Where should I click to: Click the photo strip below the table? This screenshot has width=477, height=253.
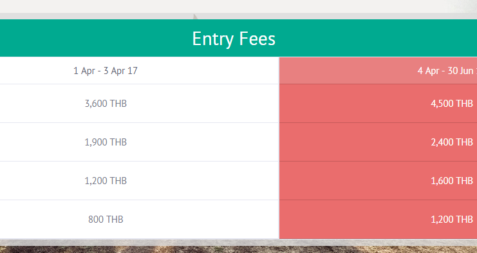click(x=238, y=249)
